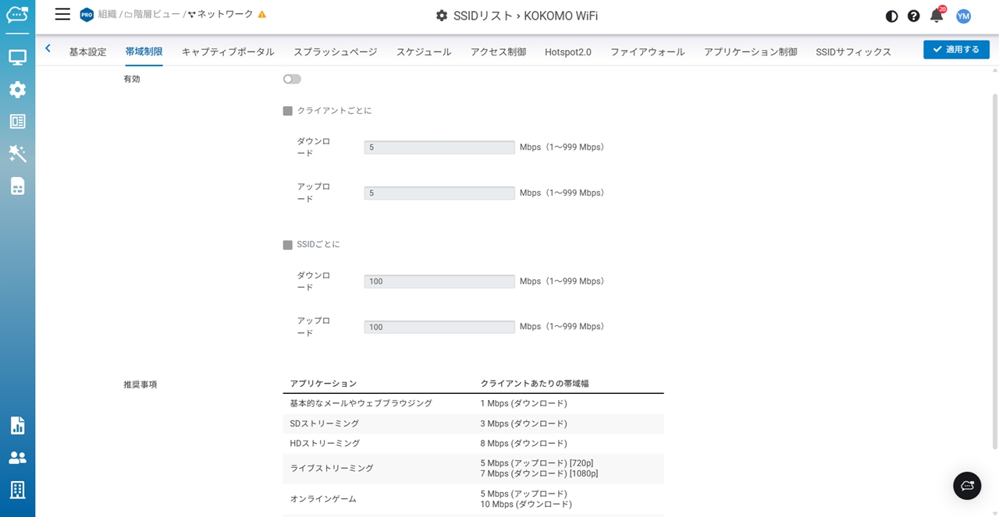Check the クライアントごとに checkbox
The width and height of the screenshot is (999, 517).
(x=287, y=111)
